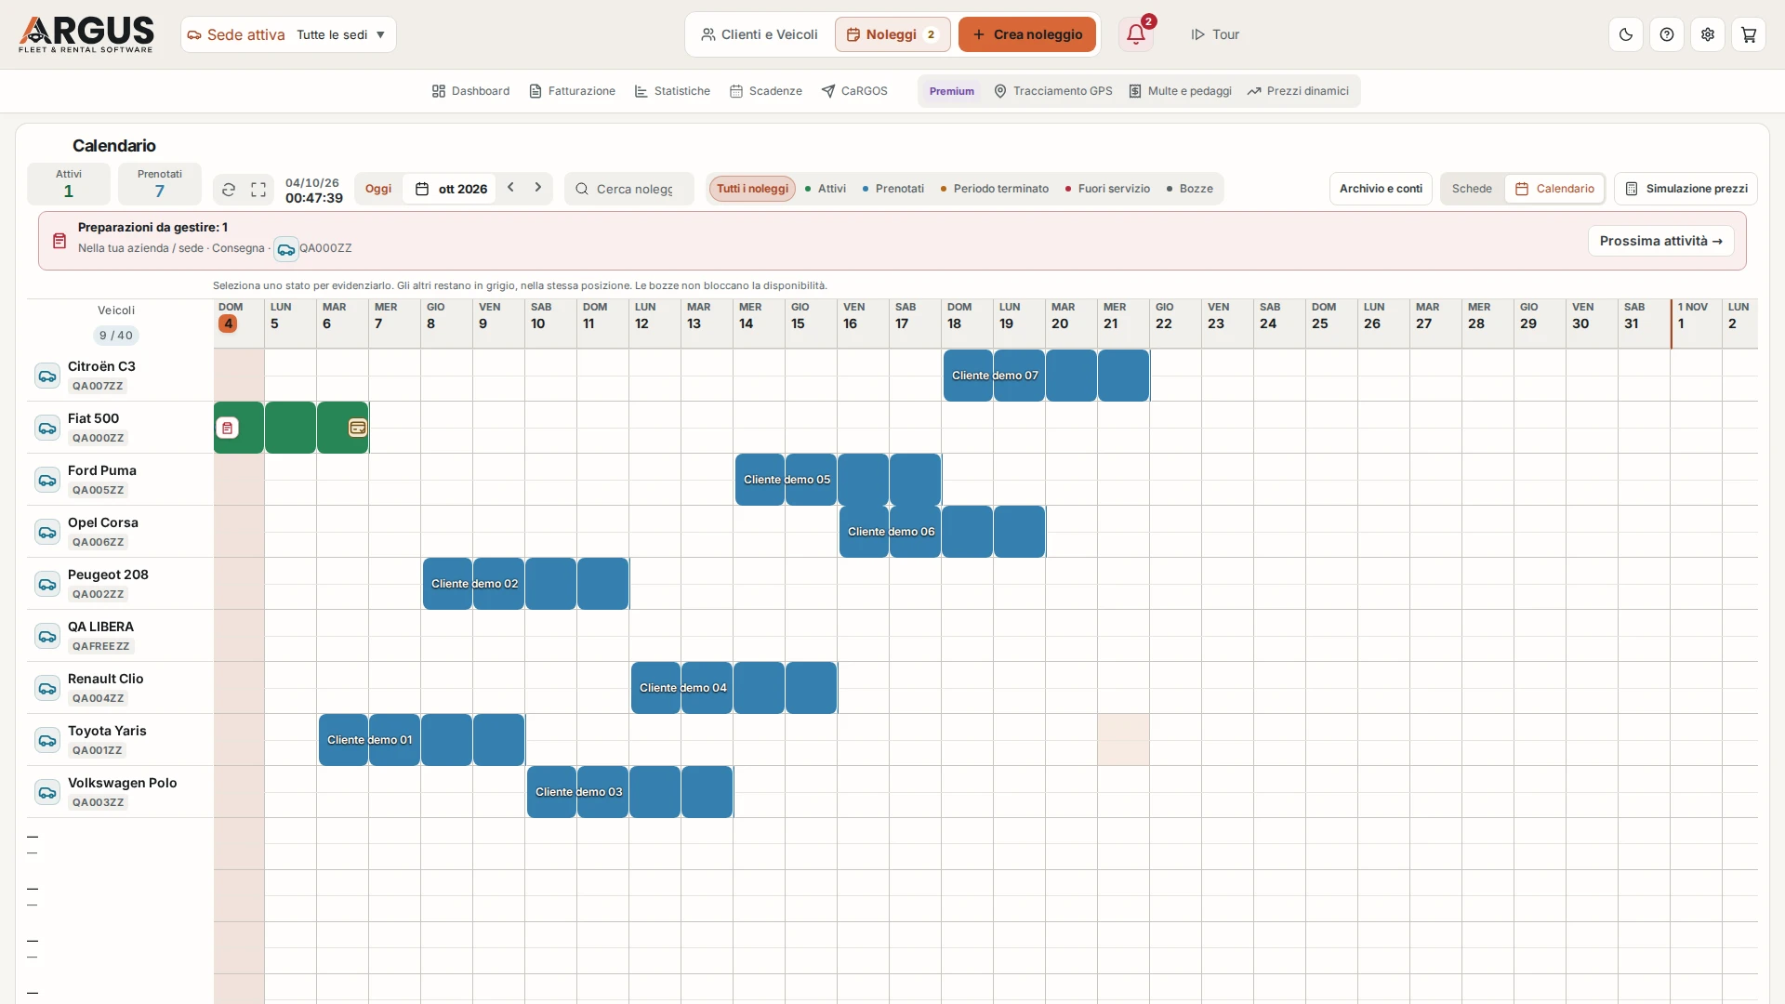Image resolution: width=1785 pixels, height=1004 pixels.
Task: Open the shopping cart icon
Action: 1749,34
